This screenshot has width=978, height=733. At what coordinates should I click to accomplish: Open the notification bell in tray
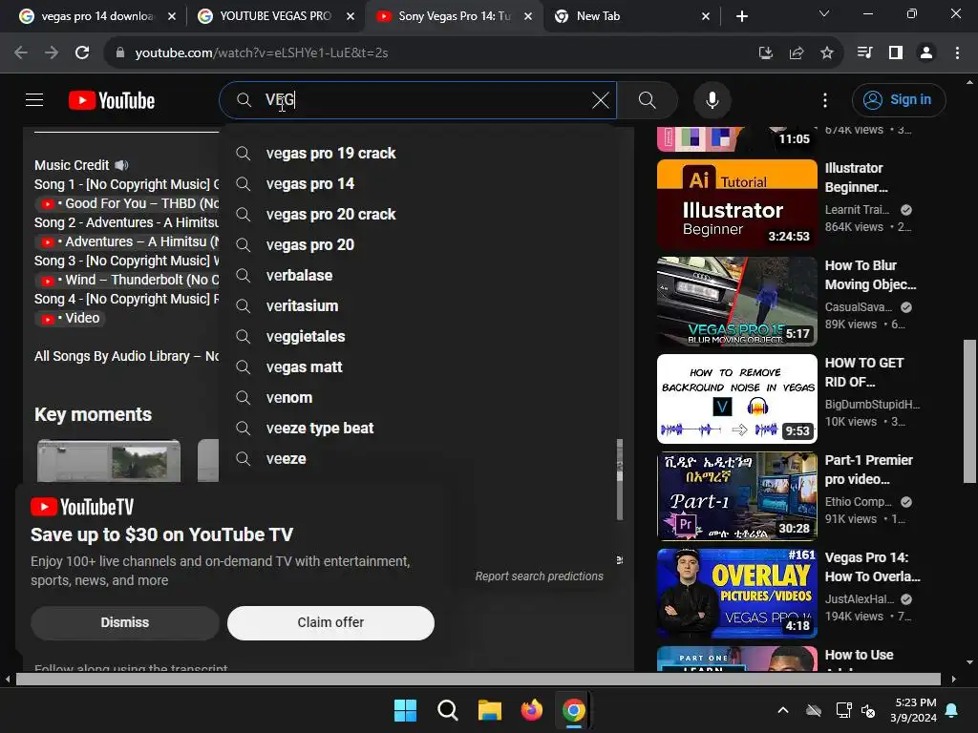(x=952, y=710)
